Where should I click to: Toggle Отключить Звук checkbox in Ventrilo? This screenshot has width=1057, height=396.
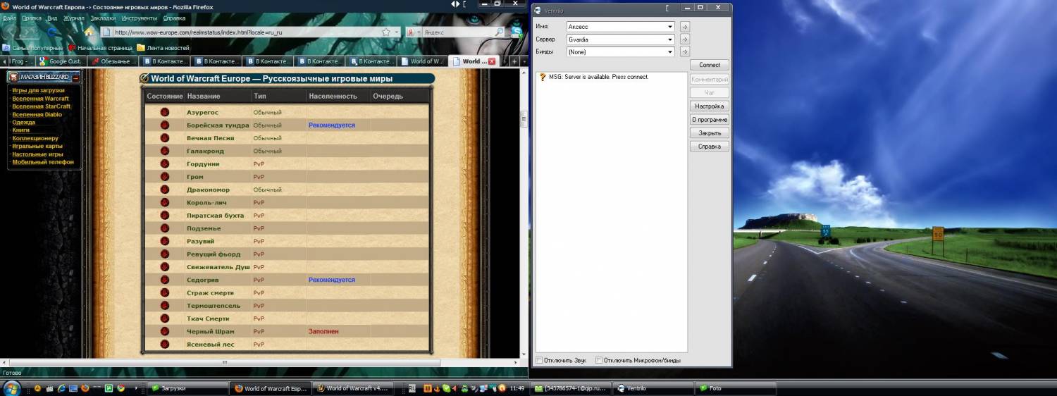(540, 361)
